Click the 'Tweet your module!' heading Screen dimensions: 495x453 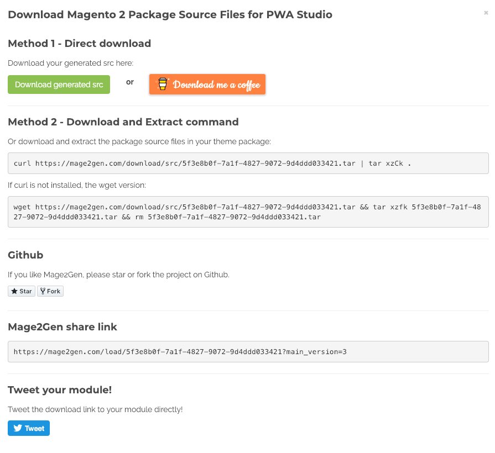pos(60,390)
